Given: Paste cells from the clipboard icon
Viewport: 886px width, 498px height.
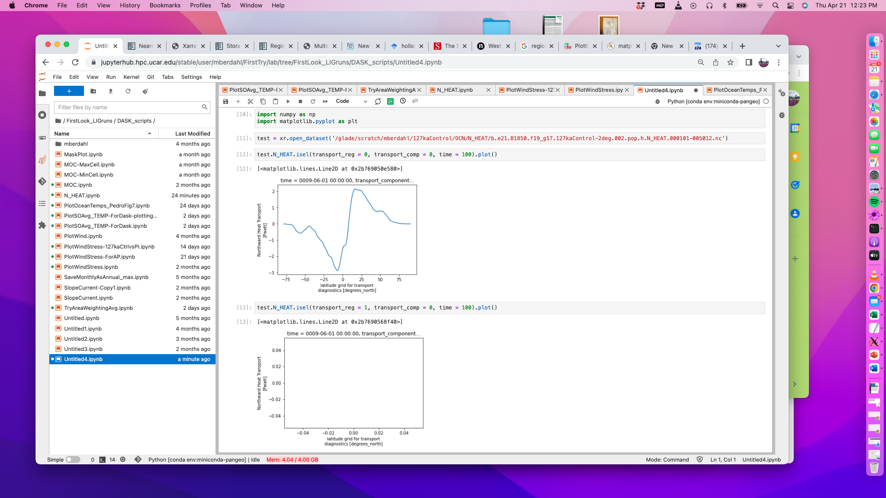Looking at the screenshot, I should (275, 101).
